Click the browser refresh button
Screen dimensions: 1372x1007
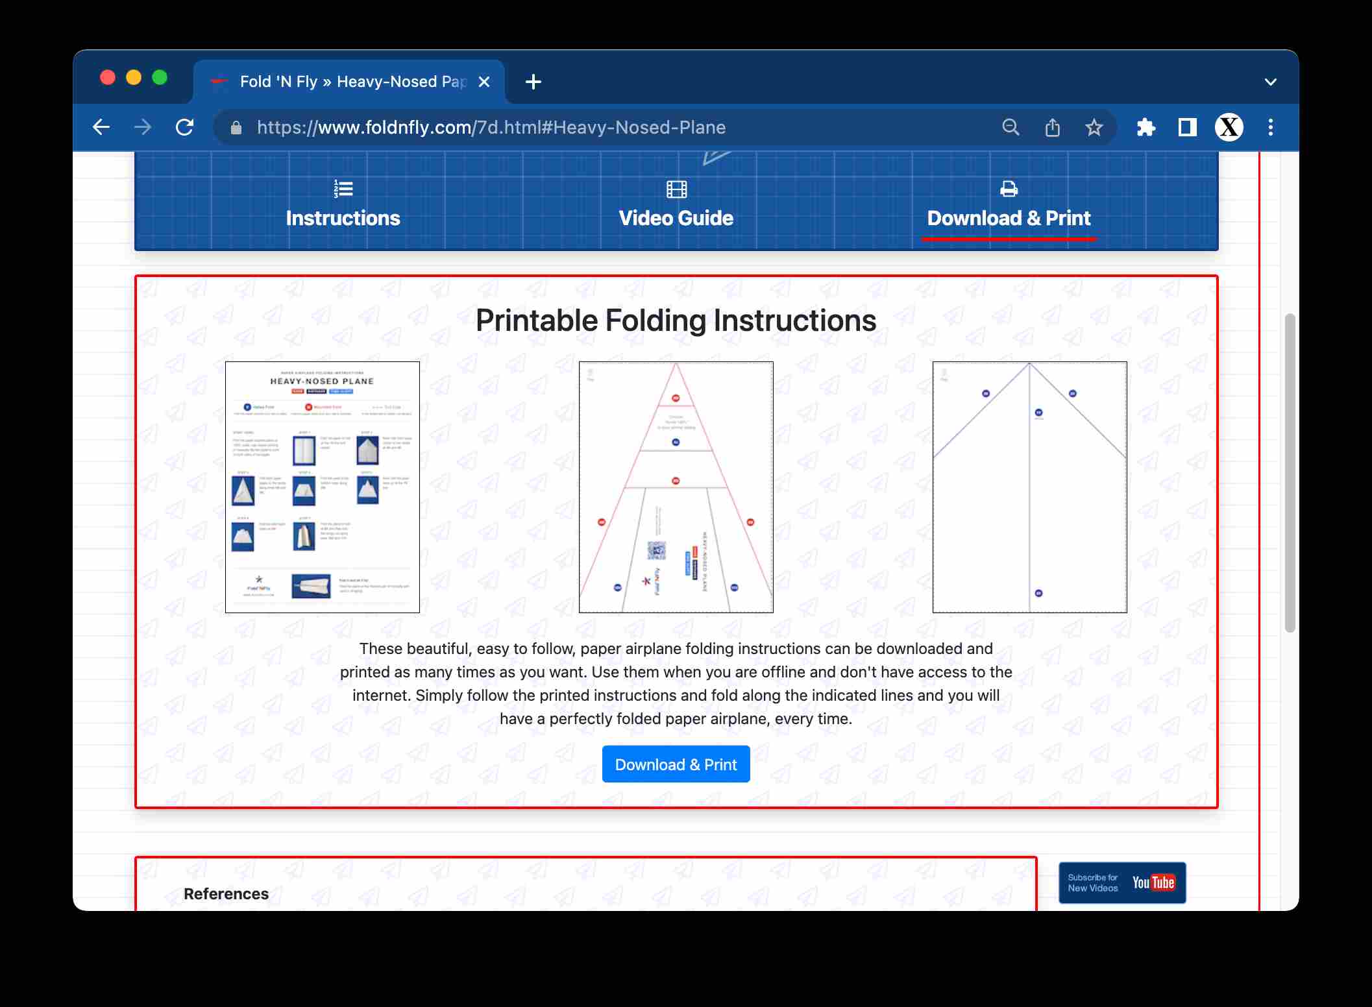[x=186, y=128]
